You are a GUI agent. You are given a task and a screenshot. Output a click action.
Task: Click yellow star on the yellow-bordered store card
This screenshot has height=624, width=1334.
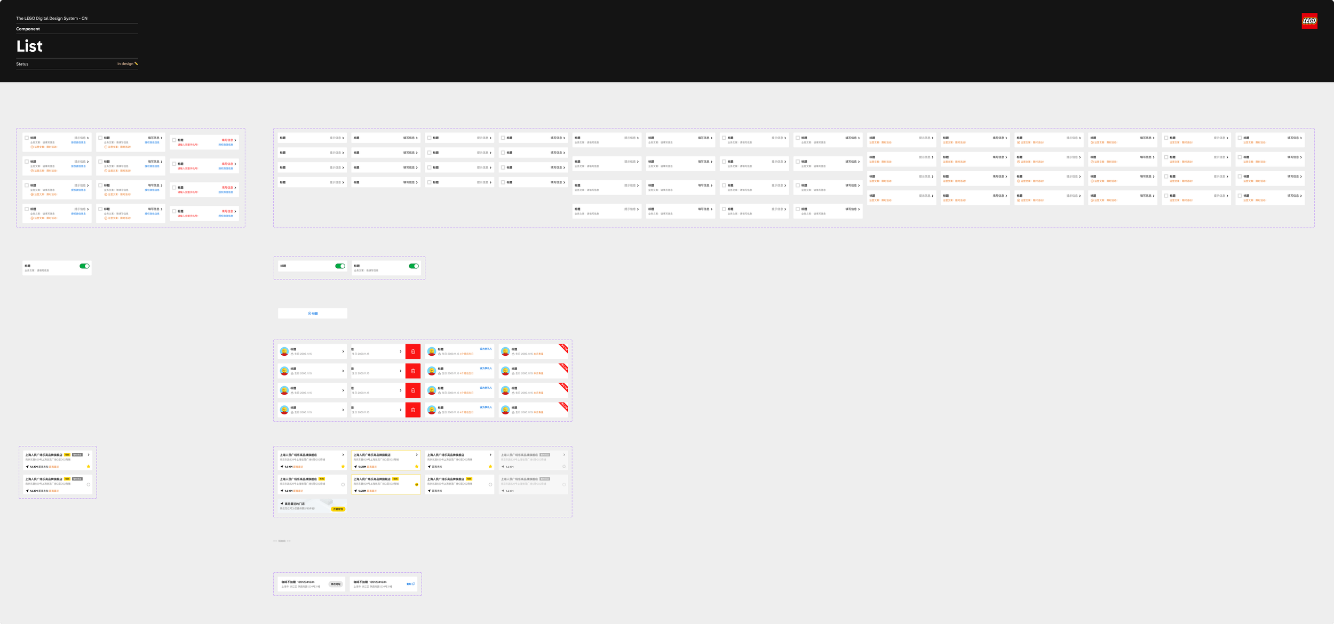pos(417,467)
